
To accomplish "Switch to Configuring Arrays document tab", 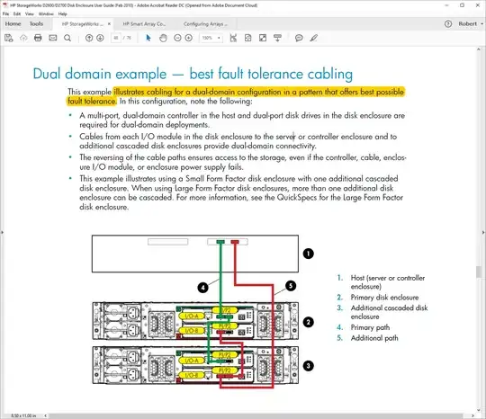I will (205, 24).
